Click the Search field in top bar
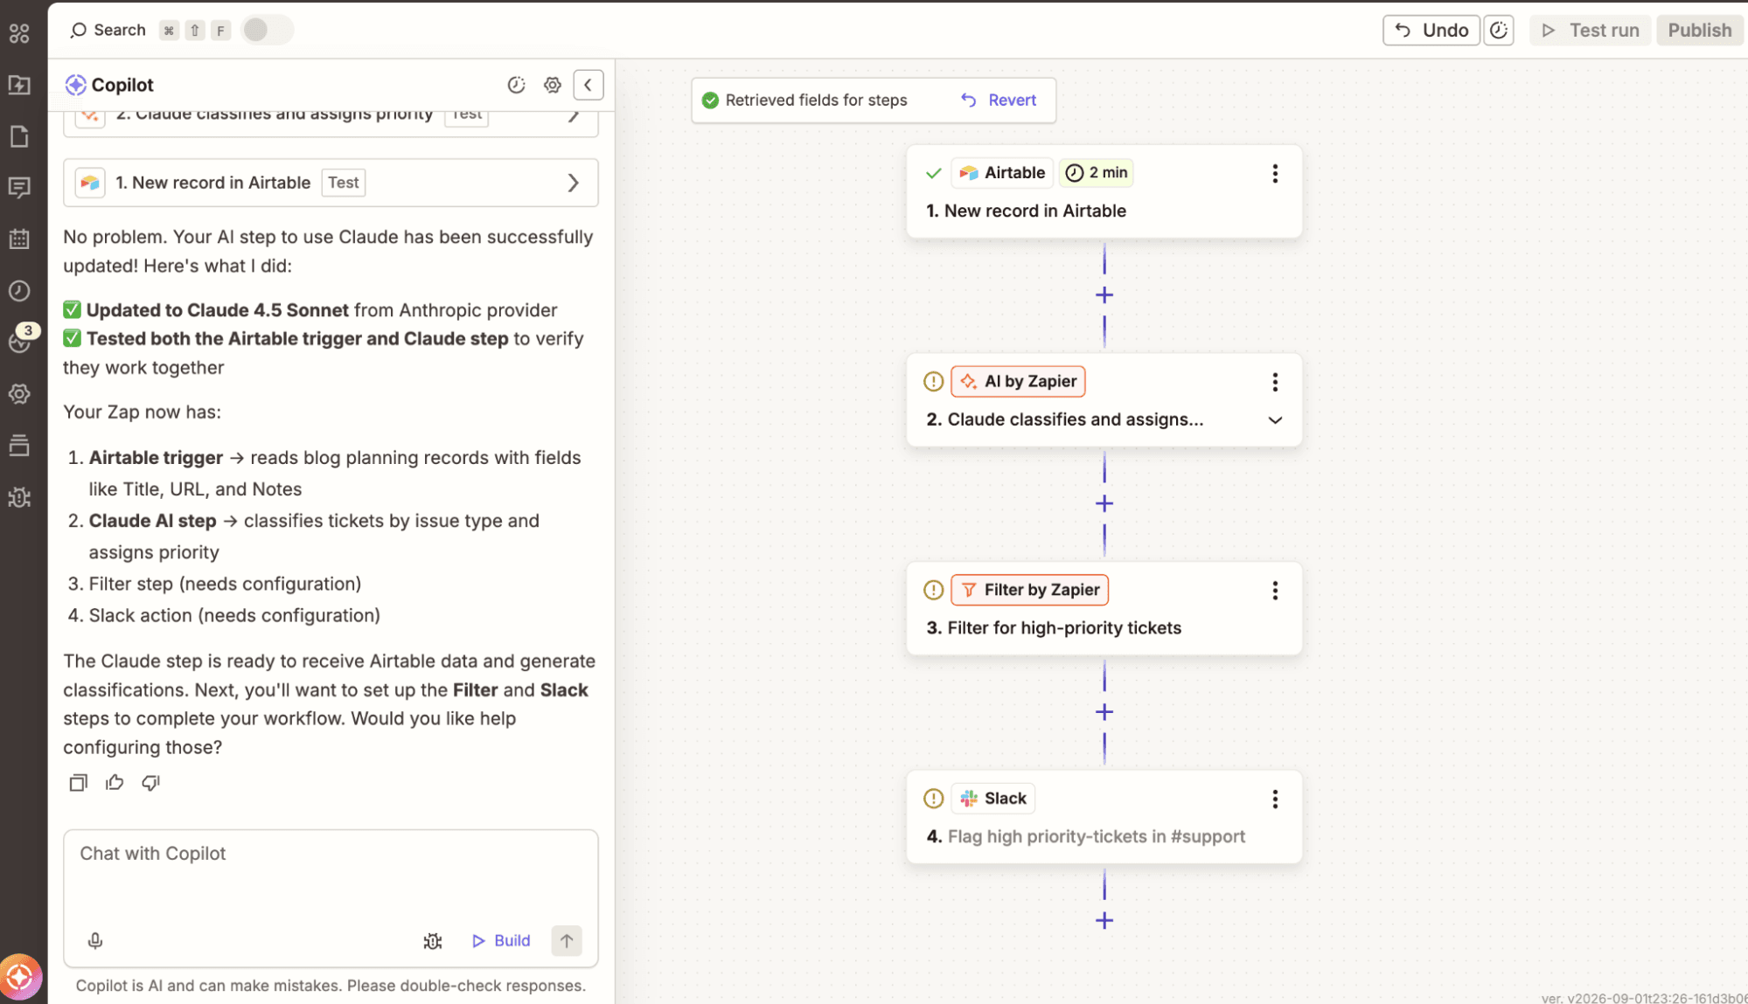Viewport: 1748px width, 1004px height. [108, 30]
